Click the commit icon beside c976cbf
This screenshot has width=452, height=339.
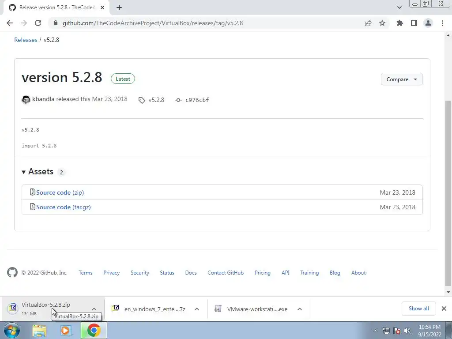point(178,100)
